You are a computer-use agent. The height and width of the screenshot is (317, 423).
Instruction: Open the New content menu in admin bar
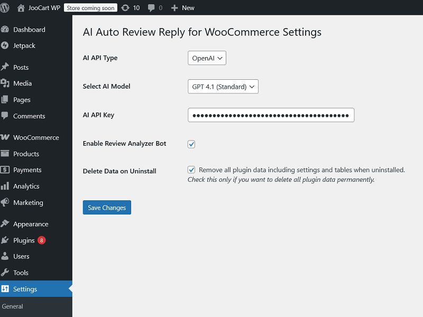[182, 8]
